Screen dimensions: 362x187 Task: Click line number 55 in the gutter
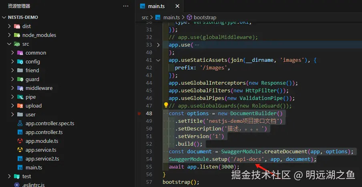point(149,167)
